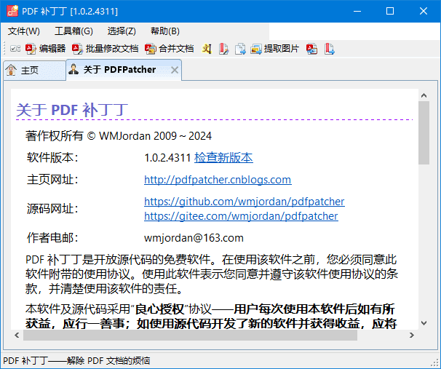Click the horizontal scrollbar right arrow
Viewport: 441px width, 369px height.
[x=412, y=336]
